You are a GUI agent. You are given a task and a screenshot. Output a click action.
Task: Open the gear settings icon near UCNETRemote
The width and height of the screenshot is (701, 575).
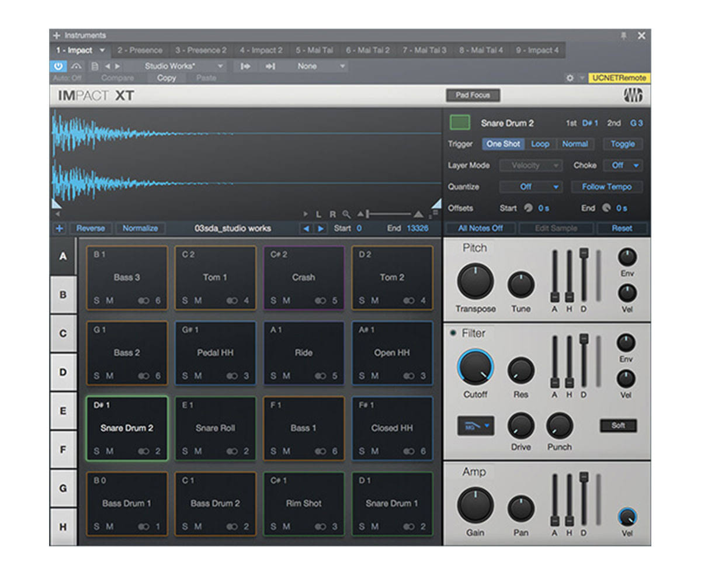point(570,78)
